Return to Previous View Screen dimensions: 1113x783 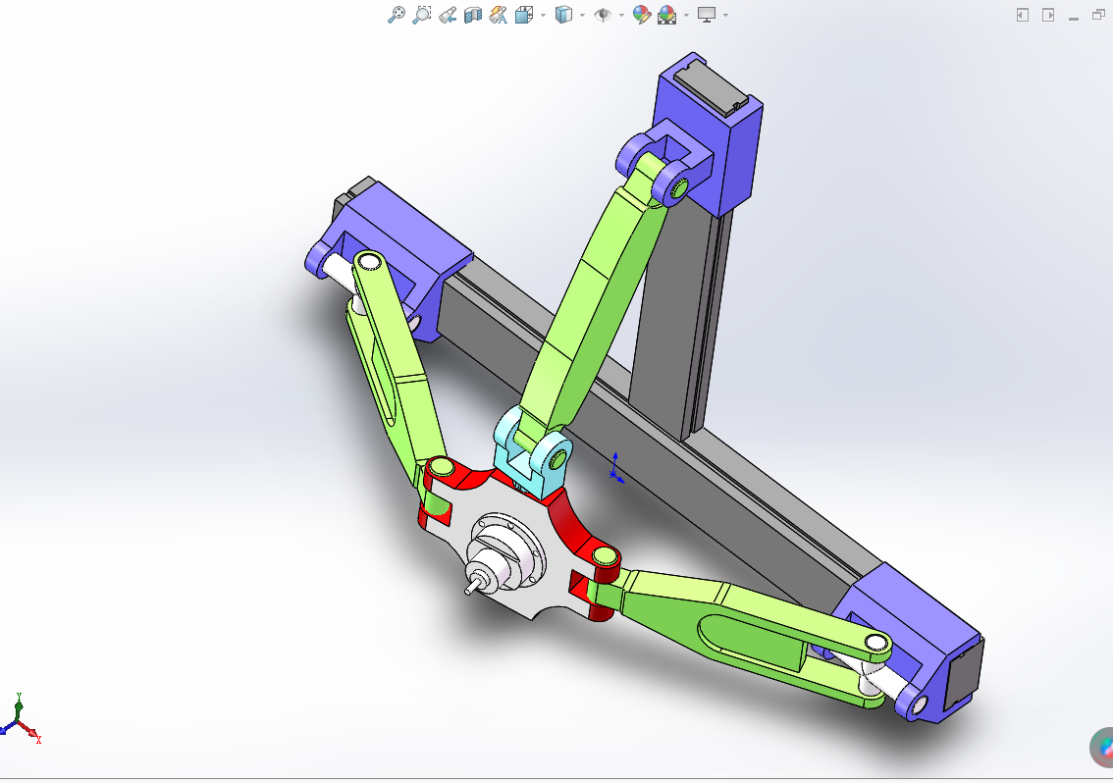click(x=448, y=15)
